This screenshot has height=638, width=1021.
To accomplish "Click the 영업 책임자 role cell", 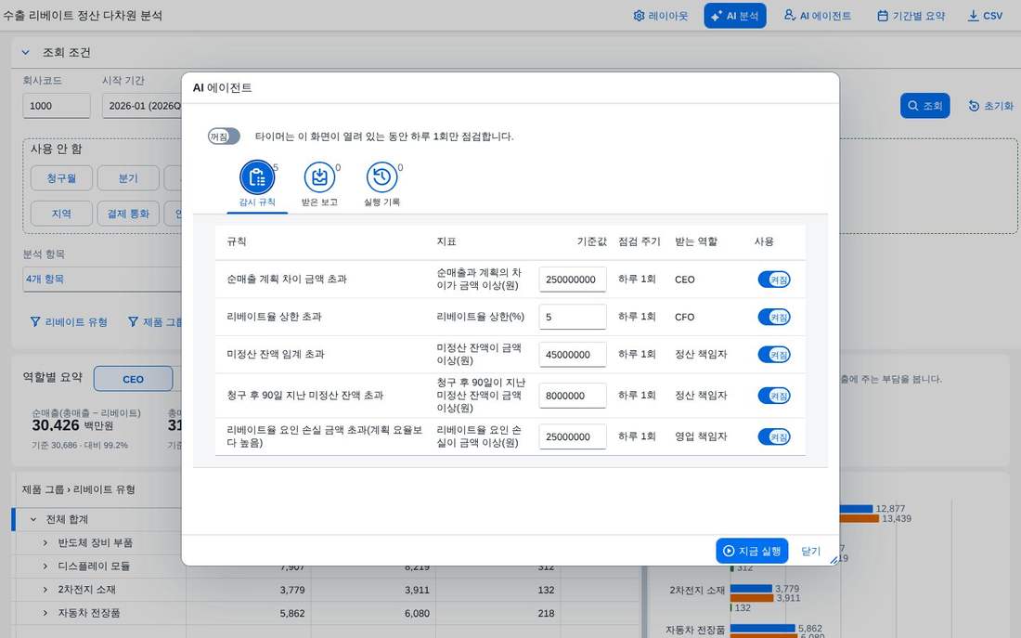I will pos(701,436).
